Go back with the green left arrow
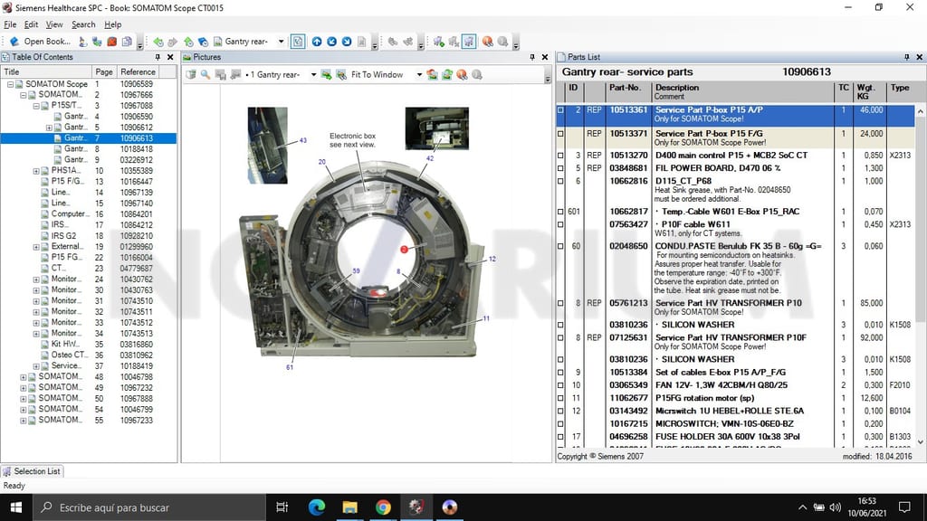This screenshot has width=927, height=521. click(158, 42)
